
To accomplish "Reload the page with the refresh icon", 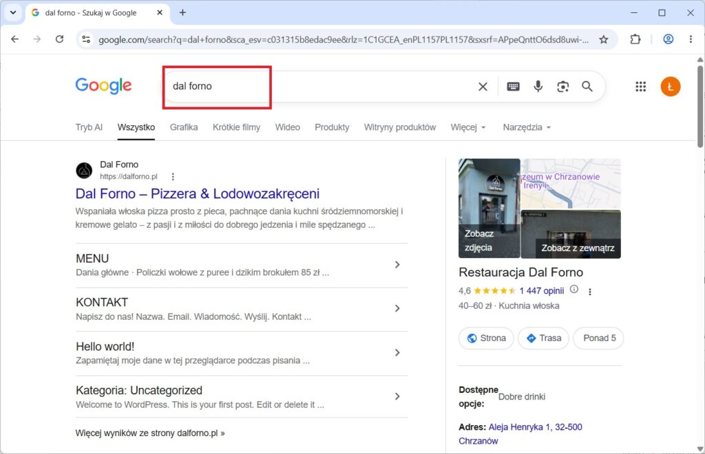I will coord(59,39).
